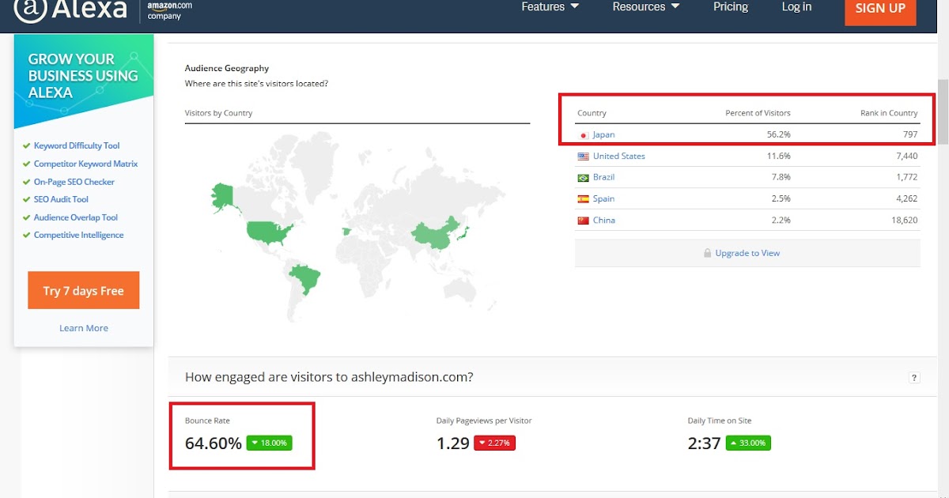The image size is (949, 498).
Task: Click the China flag icon
Action: pyautogui.click(x=584, y=221)
